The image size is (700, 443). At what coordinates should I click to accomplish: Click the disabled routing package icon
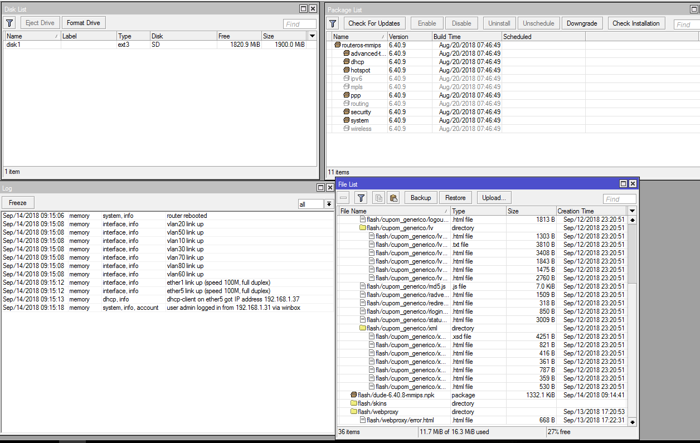pyautogui.click(x=346, y=104)
